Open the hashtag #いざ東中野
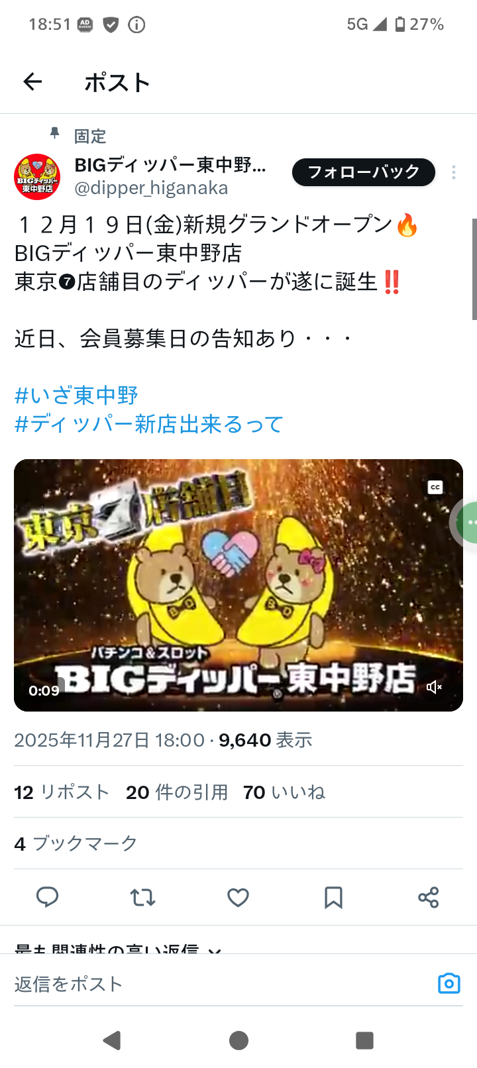This screenshot has height=1068, width=477. (76, 396)
